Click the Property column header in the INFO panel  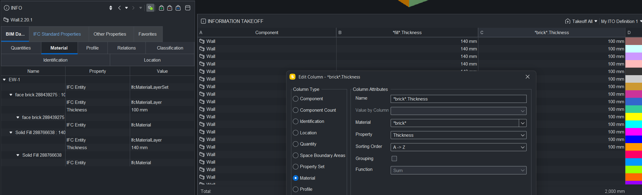[97, 71]
